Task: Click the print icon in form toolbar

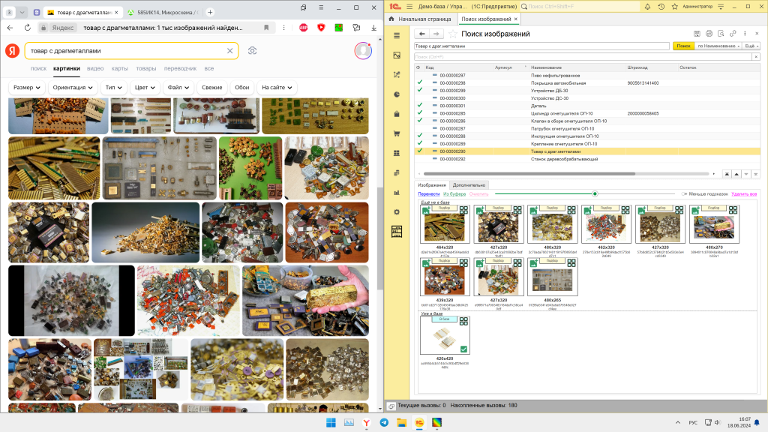Action: point(709,34)
